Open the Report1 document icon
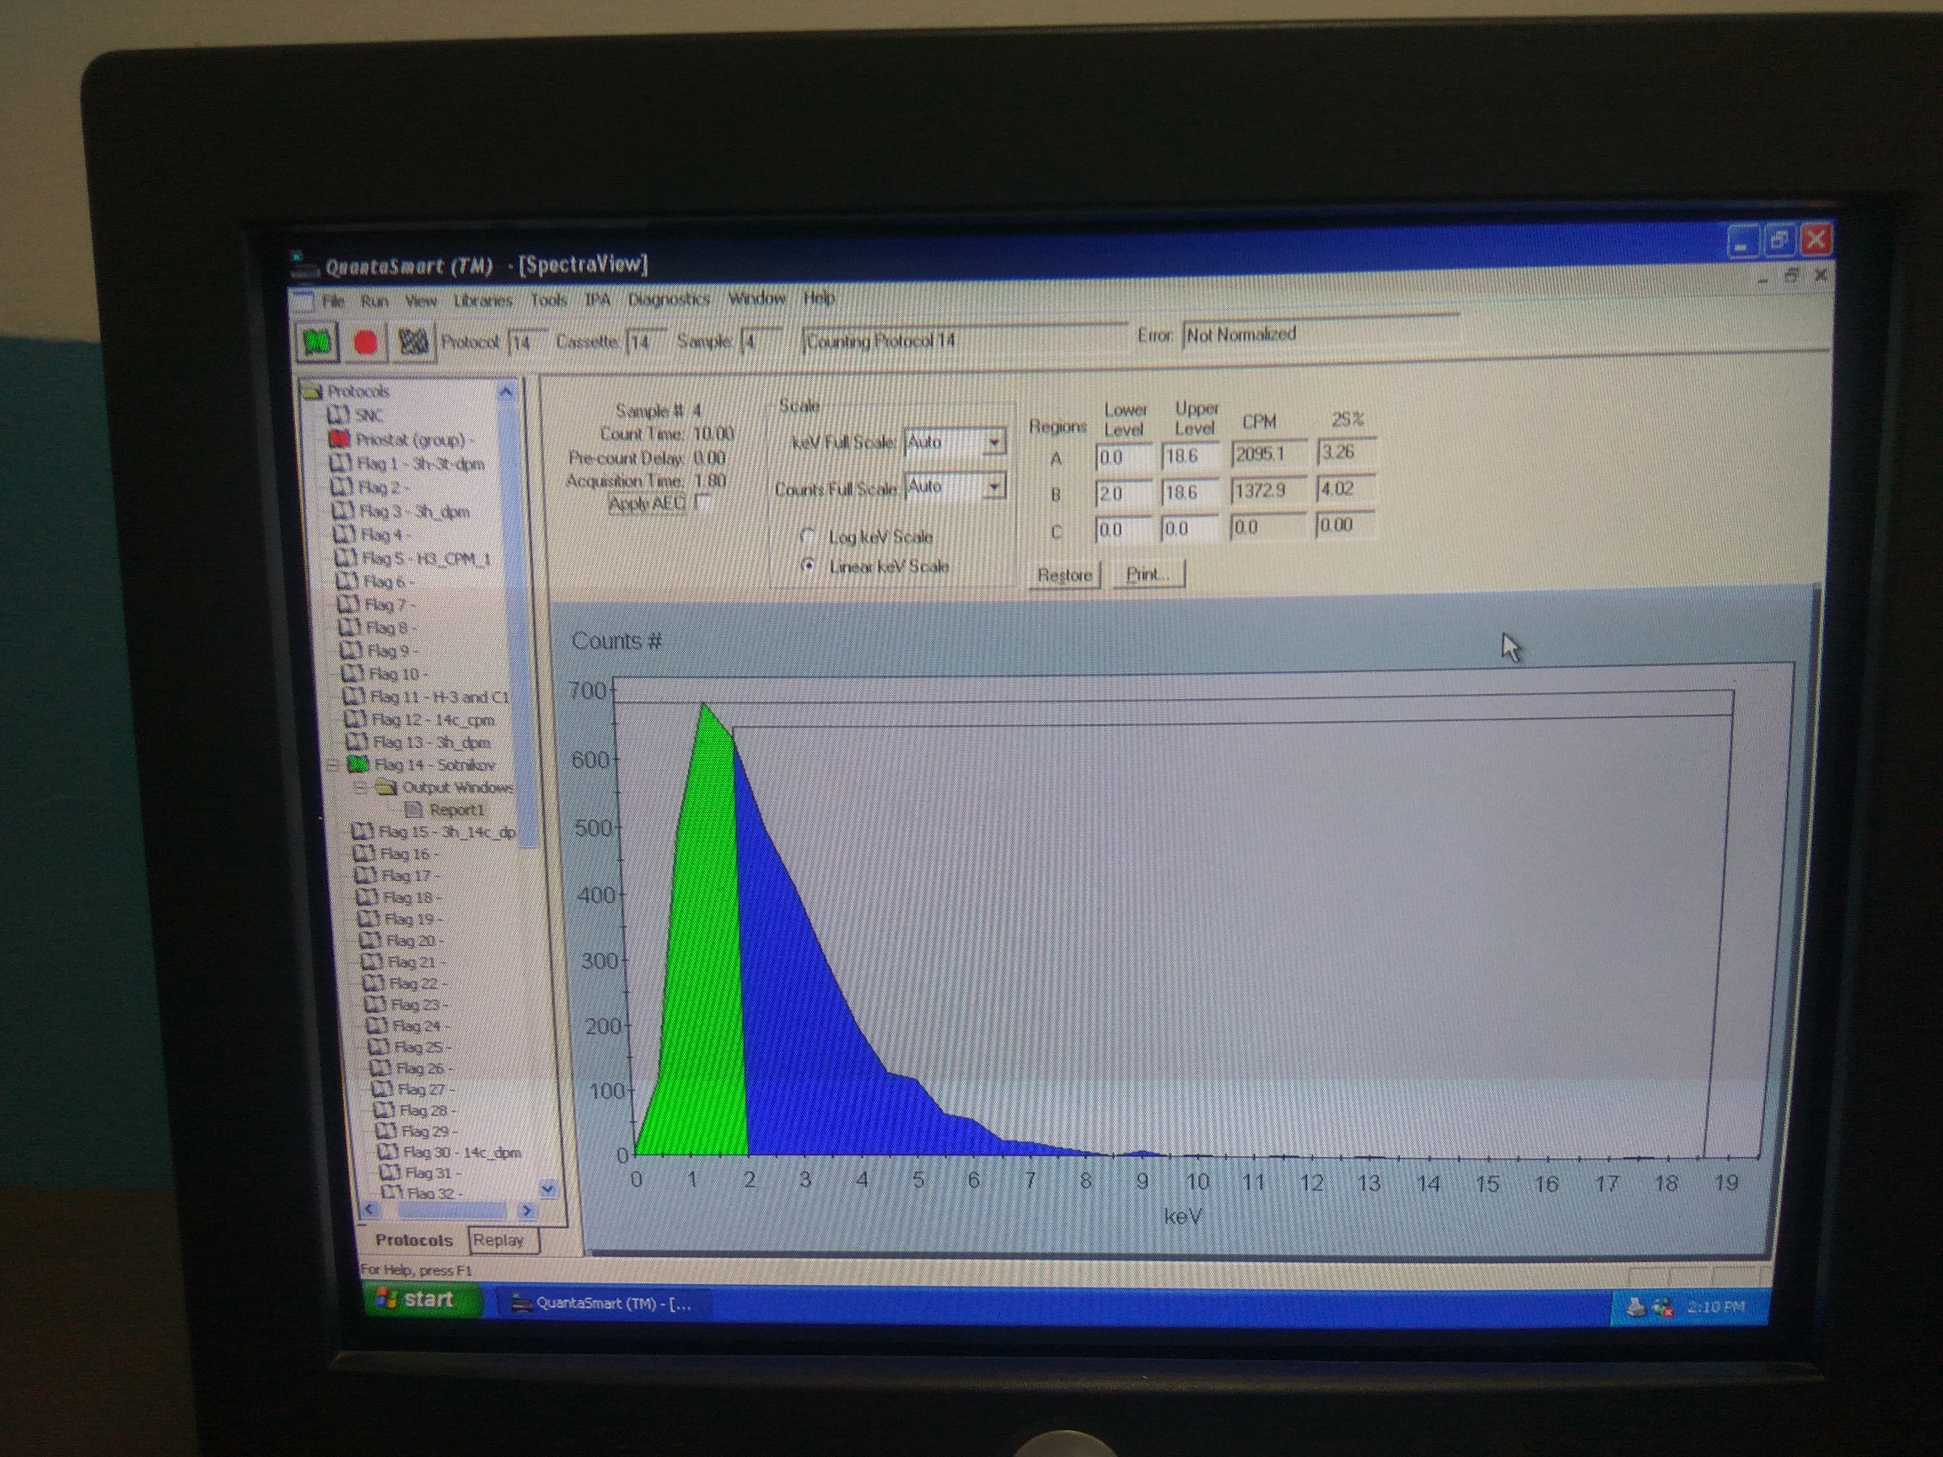This screenshot has height=1457, width=1943. pos(414,809)
